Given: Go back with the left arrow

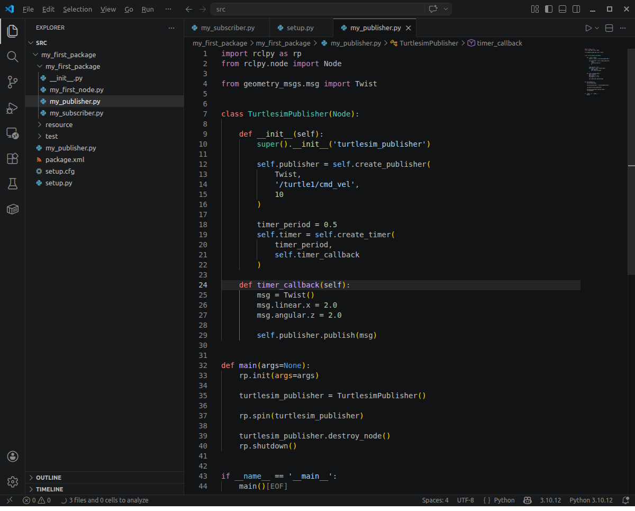Looking at the screenshot, I should coord(189,9).
